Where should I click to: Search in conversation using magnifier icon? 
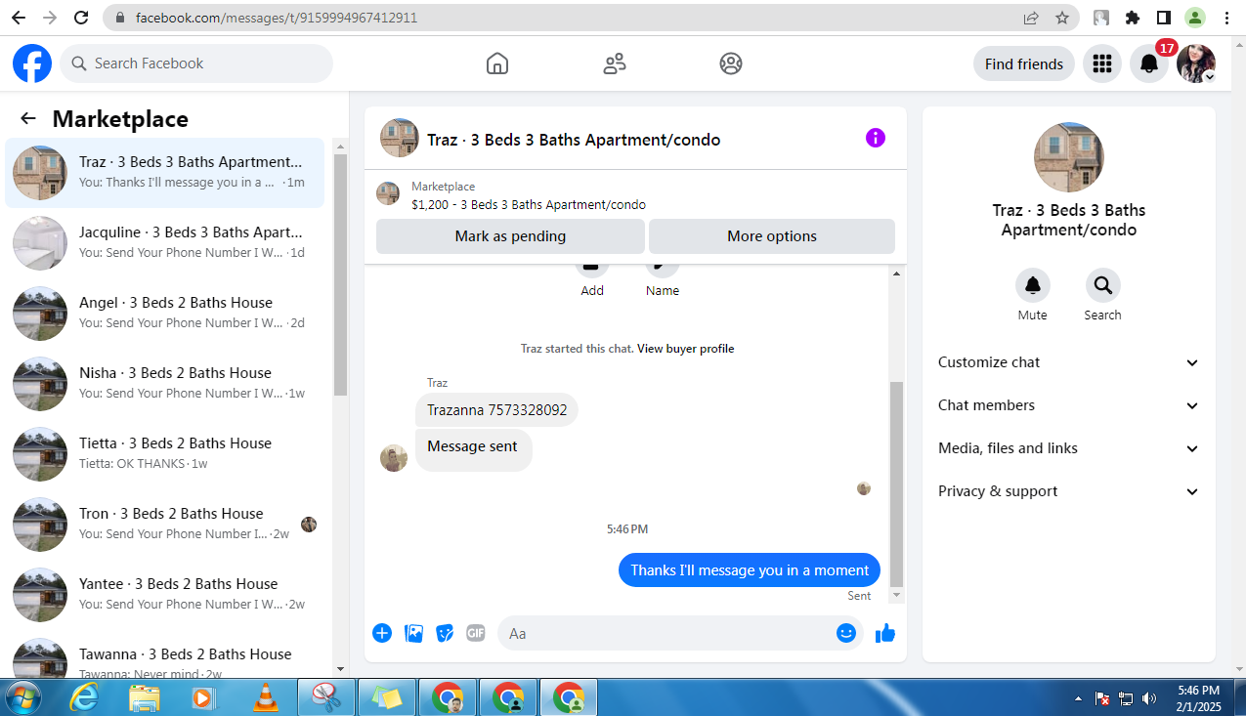[1103, 285]
